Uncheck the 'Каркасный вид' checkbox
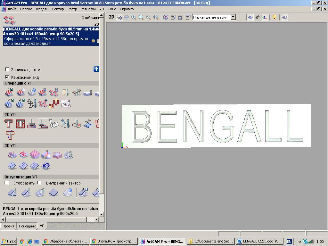This screenshot has height=246, width=328. [7, 77]
